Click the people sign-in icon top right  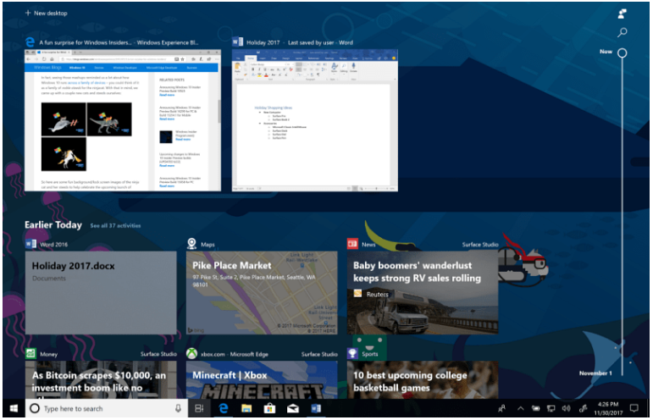(623, 14)
